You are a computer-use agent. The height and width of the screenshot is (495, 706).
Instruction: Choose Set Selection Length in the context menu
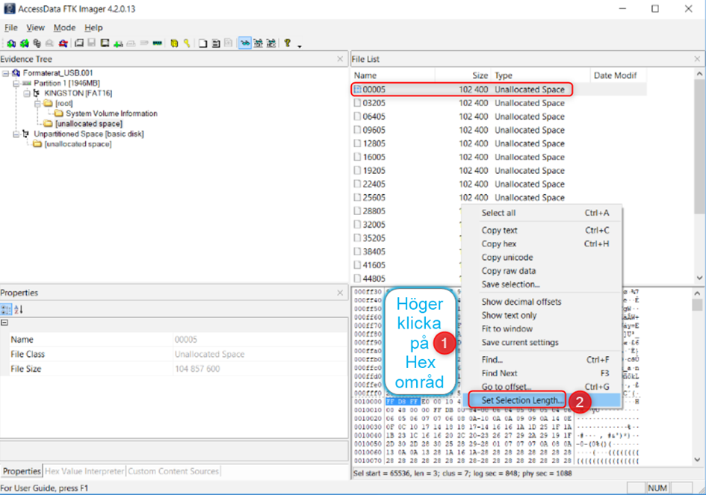coord(522,400)
